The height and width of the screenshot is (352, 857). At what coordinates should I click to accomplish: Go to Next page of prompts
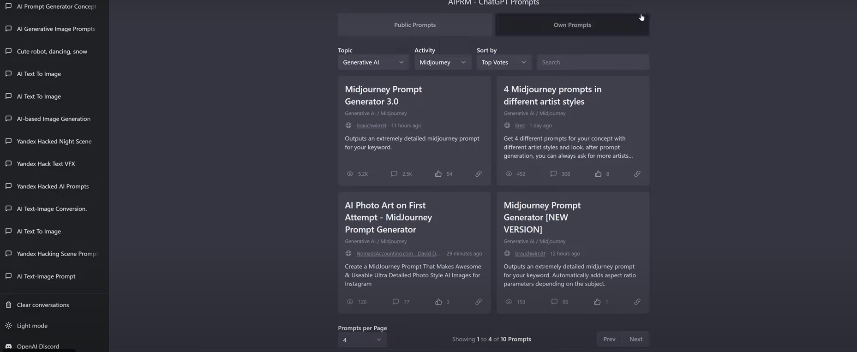click(x=635, y=339)
